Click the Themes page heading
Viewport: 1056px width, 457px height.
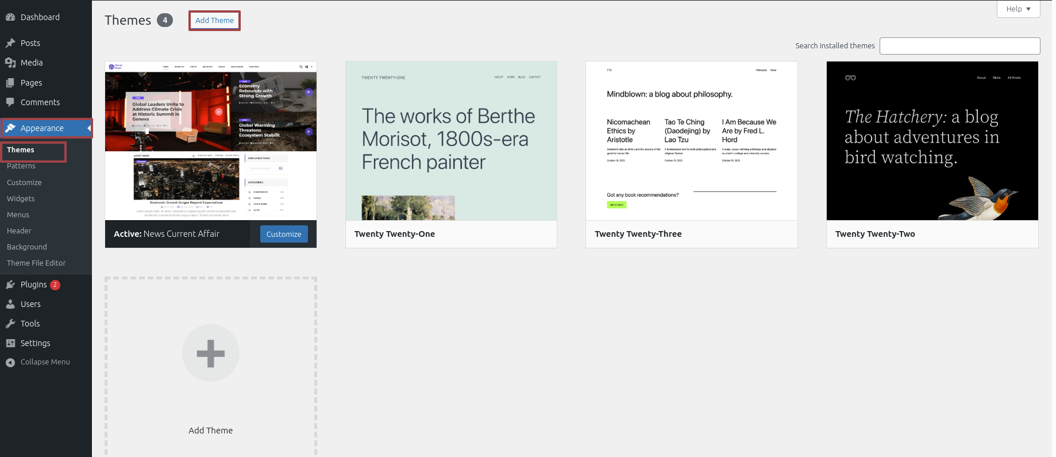(x=128, y=20)
